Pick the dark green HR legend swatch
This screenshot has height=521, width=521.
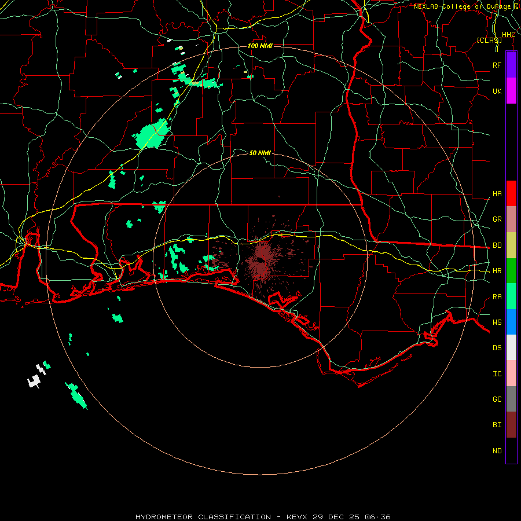pos(511,271)
